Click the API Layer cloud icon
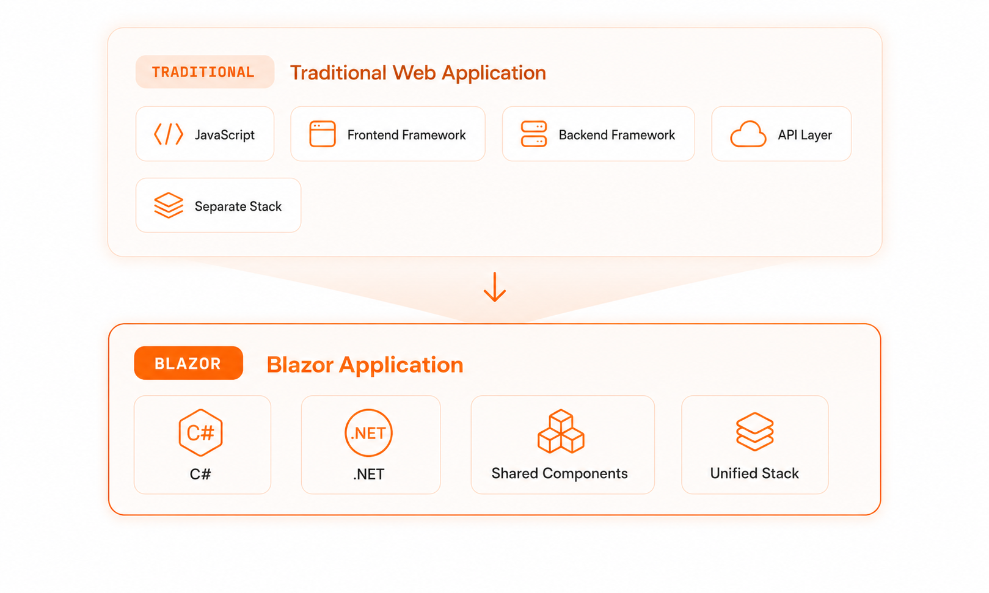The image size is (989, 593). 748,134
